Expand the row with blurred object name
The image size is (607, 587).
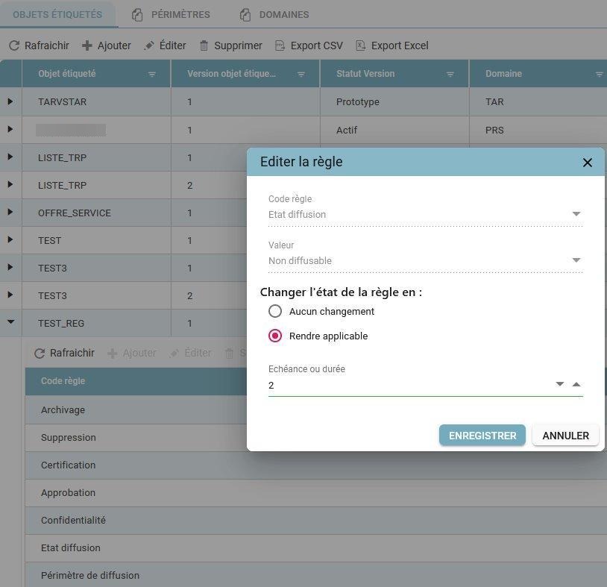click(x=10, y=129)
